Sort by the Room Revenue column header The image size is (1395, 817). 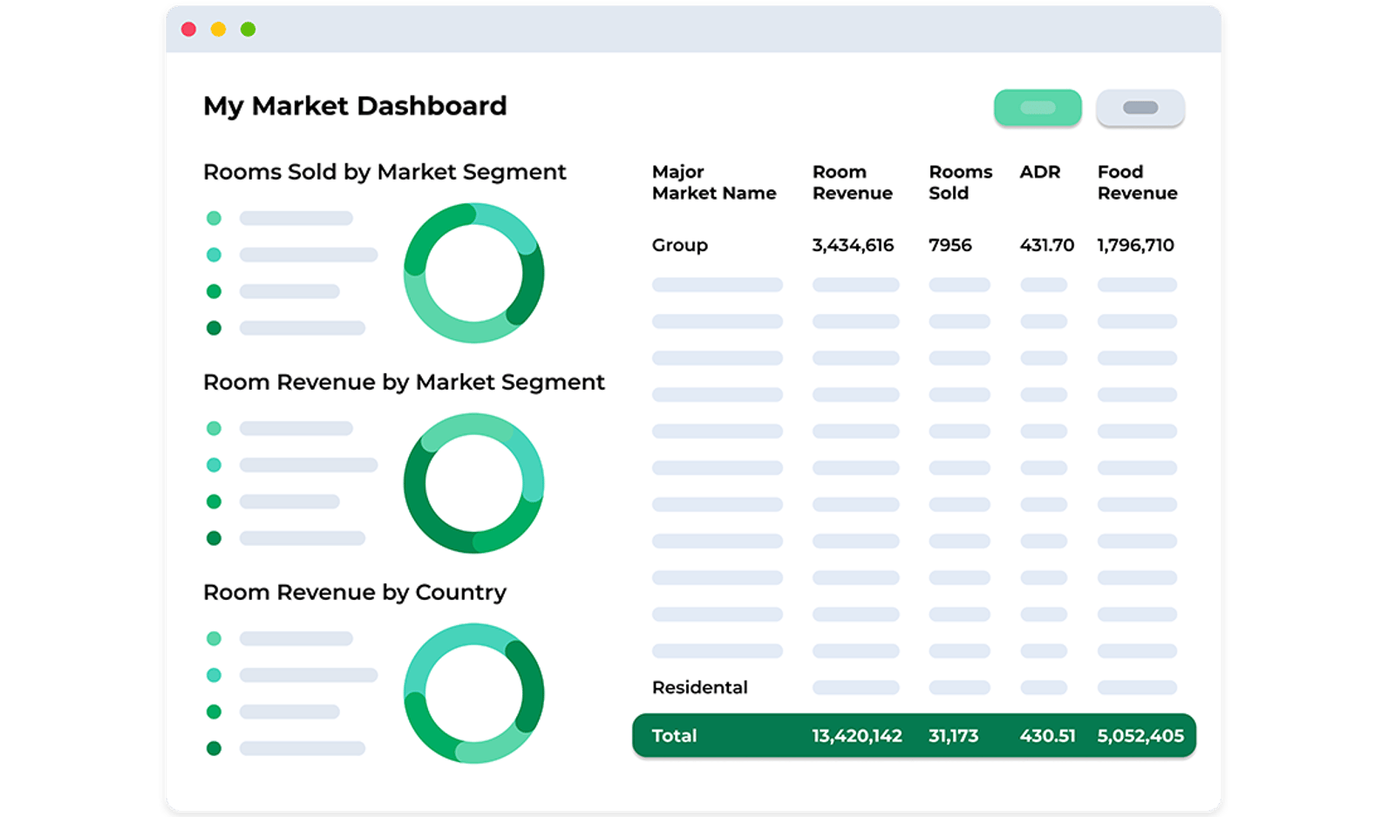853,182
